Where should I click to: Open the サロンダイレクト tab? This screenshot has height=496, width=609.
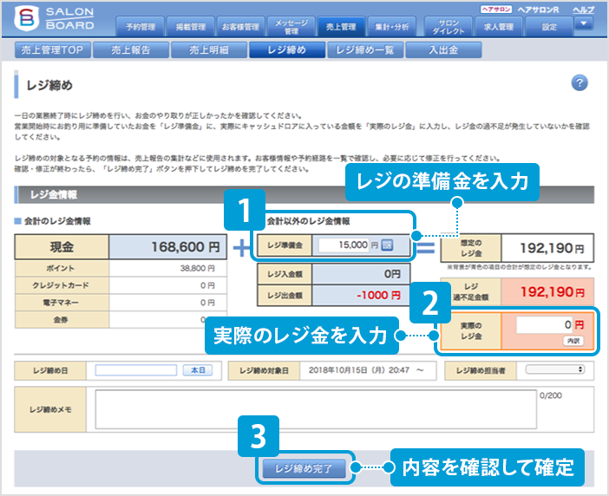[449, 27]
